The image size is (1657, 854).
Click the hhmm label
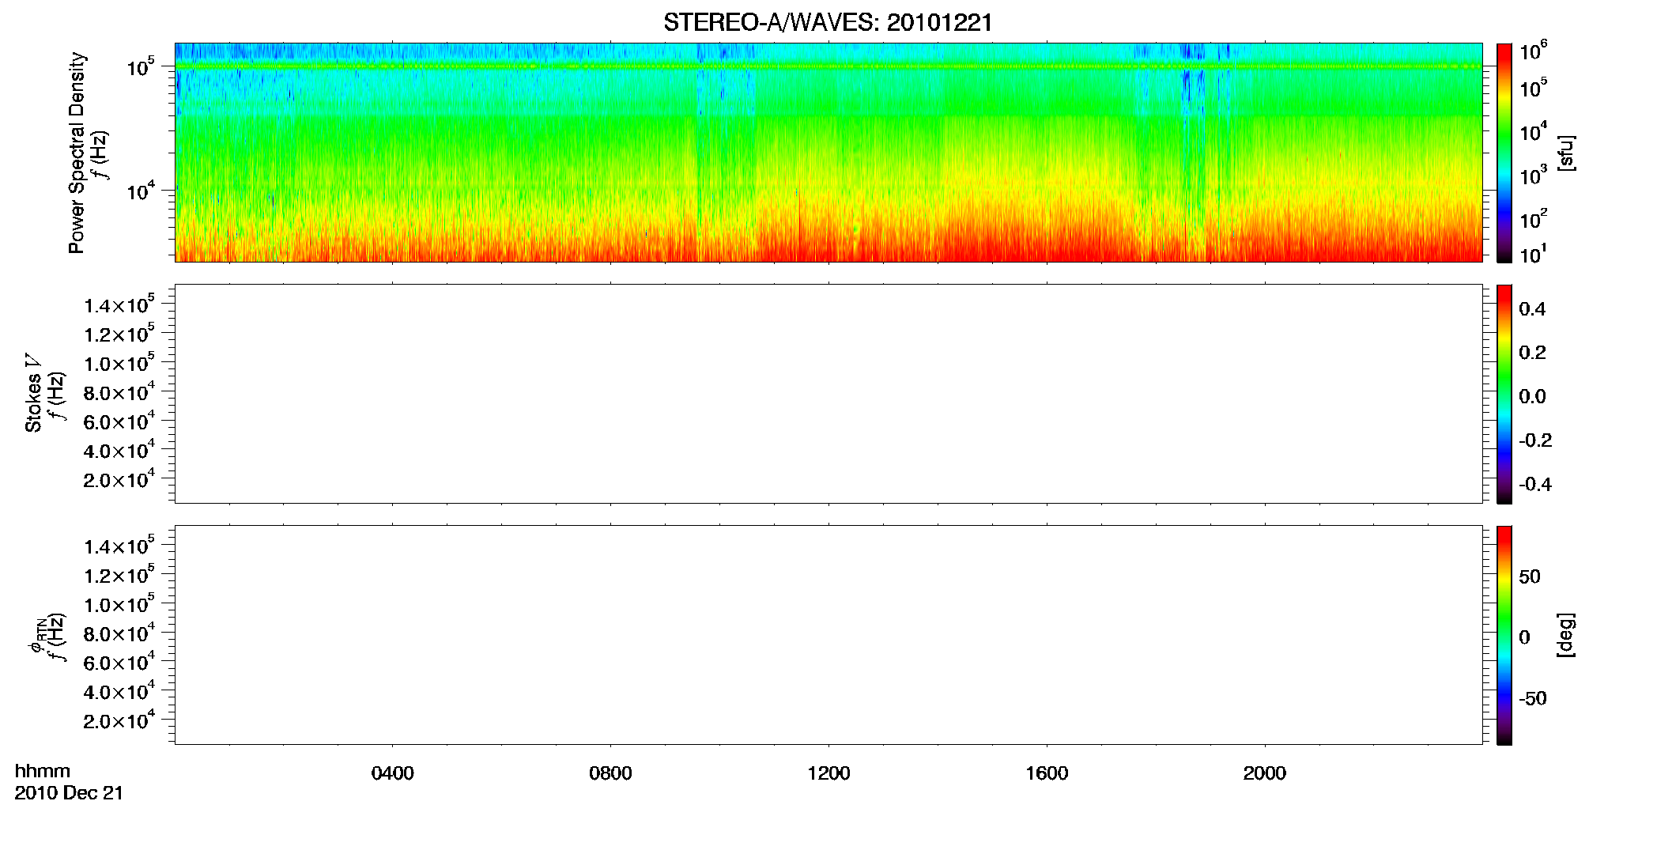[x=43, y=771]
